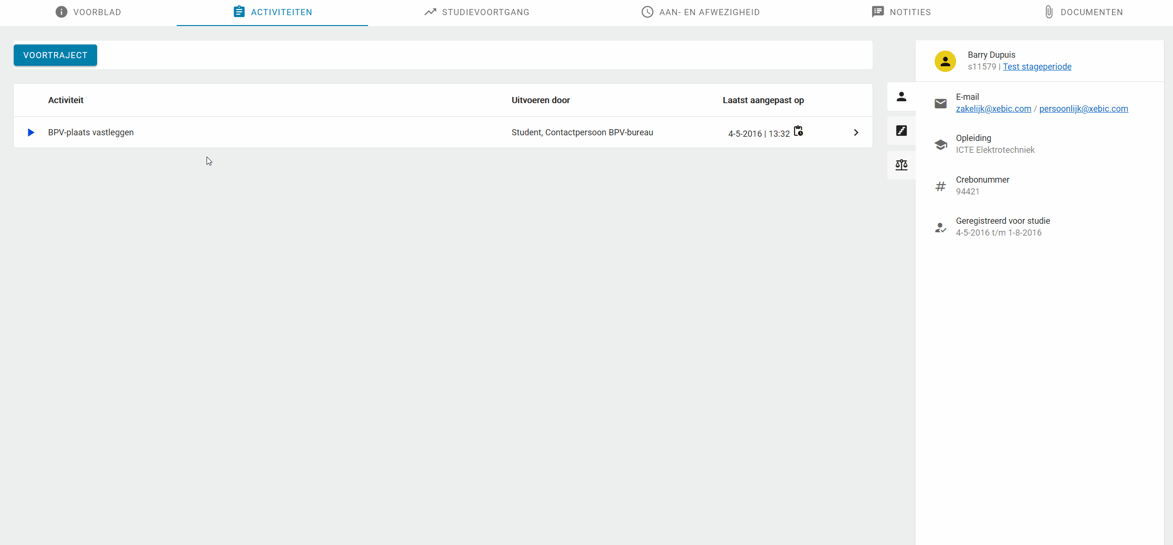Click the zakelijk@xebic.com email link

click(x=993, y=109)
